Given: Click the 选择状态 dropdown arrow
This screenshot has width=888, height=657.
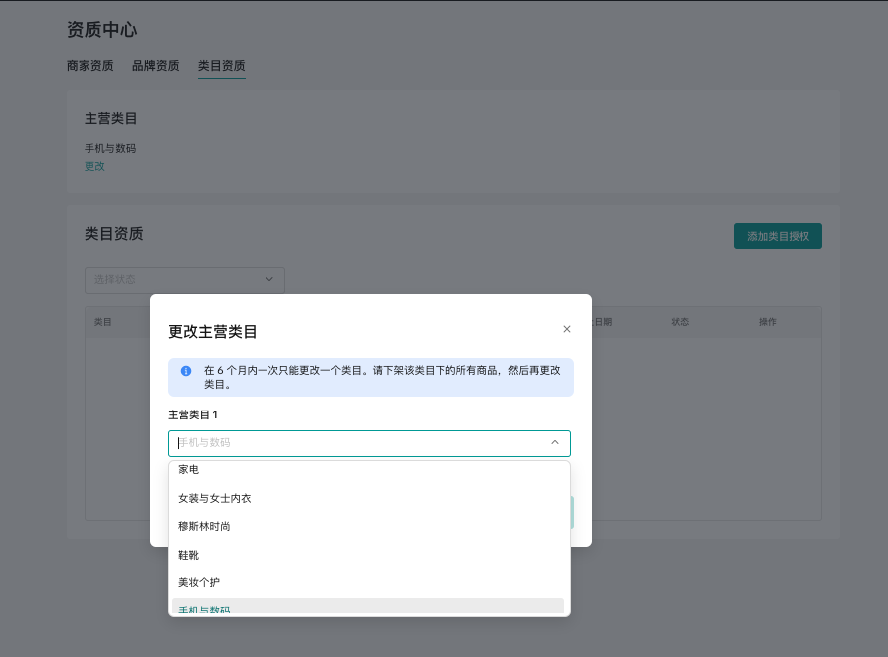Looking at the screenshot, I should tap(269, 280).
